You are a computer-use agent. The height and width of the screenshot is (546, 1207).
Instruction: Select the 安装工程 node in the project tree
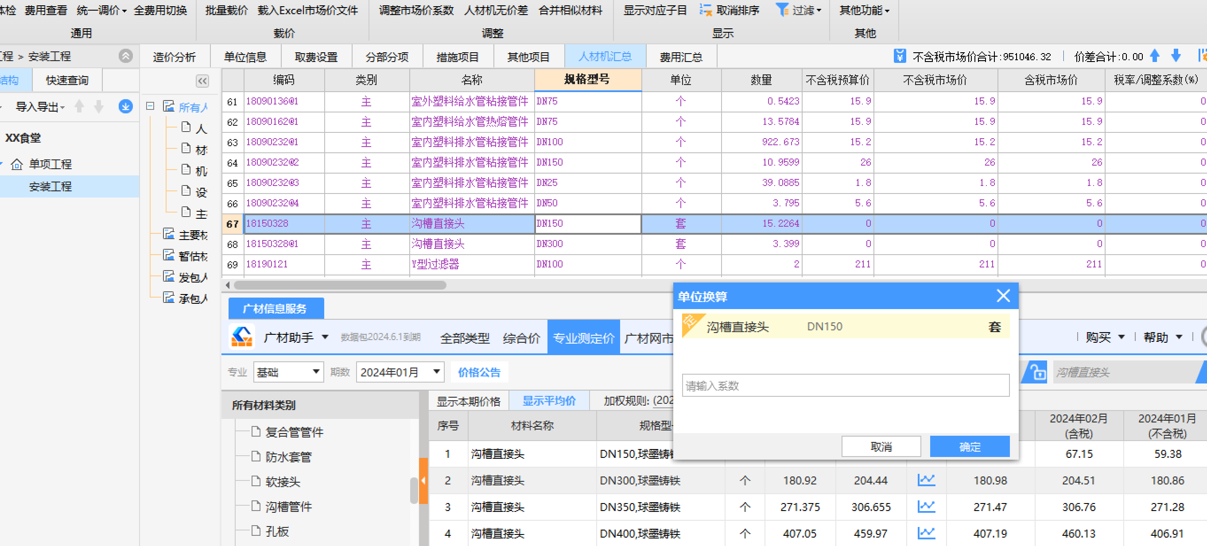coord(50,186)
